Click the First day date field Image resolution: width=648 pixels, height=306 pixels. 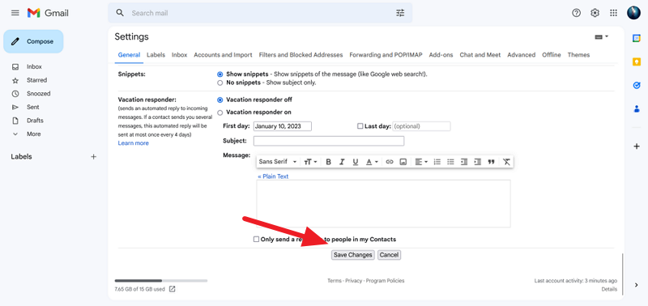[x=282, y=126]
